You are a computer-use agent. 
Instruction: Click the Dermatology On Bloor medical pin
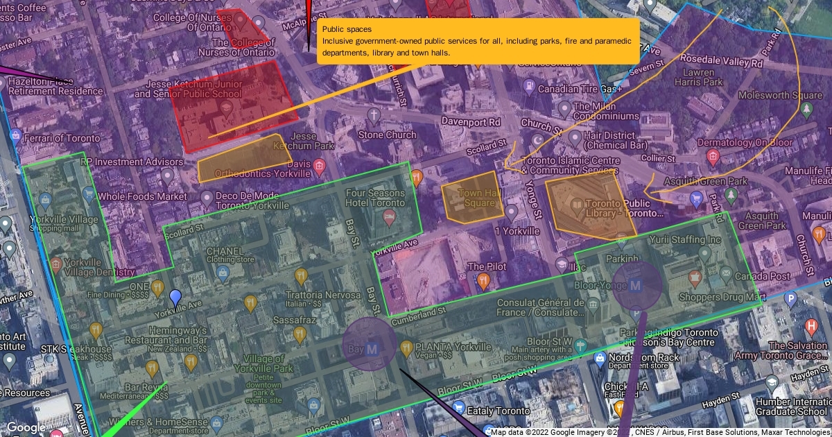click(713, 157)
